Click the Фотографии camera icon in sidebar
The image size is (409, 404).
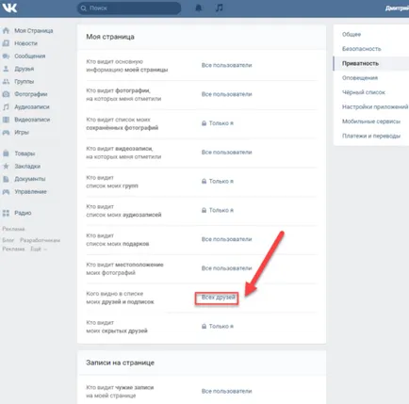[6, 94]
